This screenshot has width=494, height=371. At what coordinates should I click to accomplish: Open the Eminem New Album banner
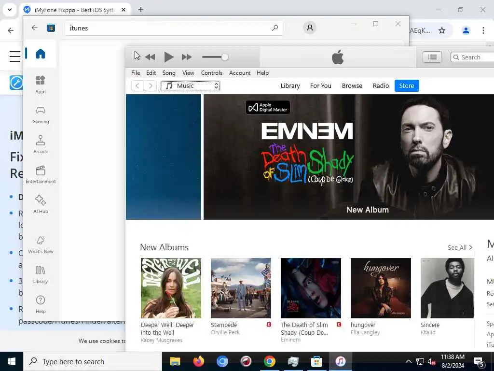click(x=349, y=157)
